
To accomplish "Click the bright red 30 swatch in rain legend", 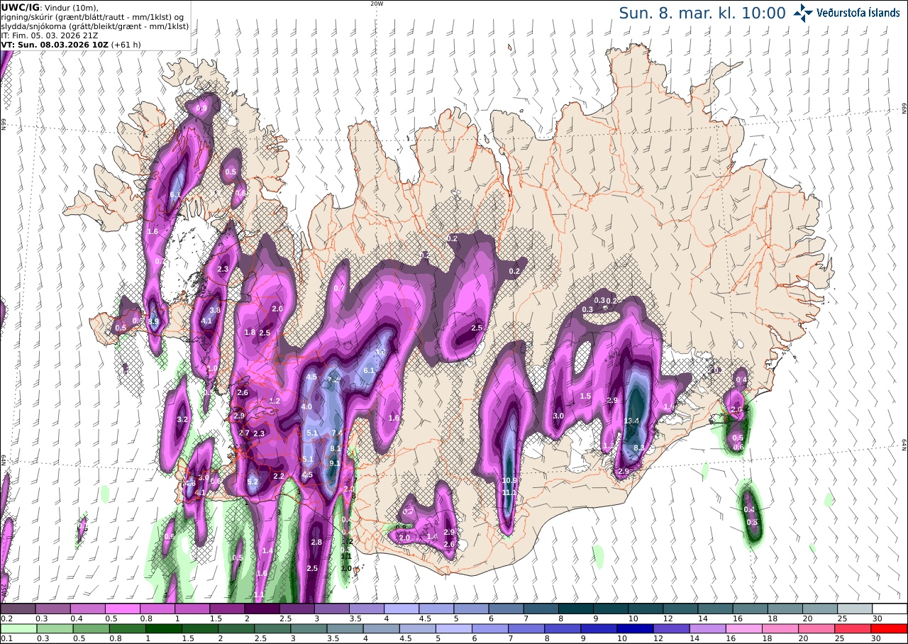I will click(890, 628).
